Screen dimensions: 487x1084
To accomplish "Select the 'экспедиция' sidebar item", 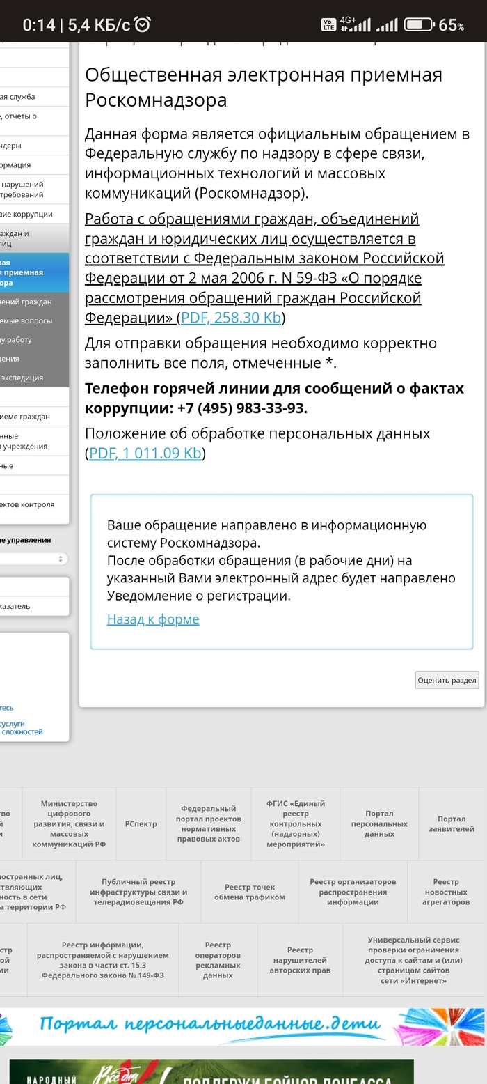I will pos(34,378).
